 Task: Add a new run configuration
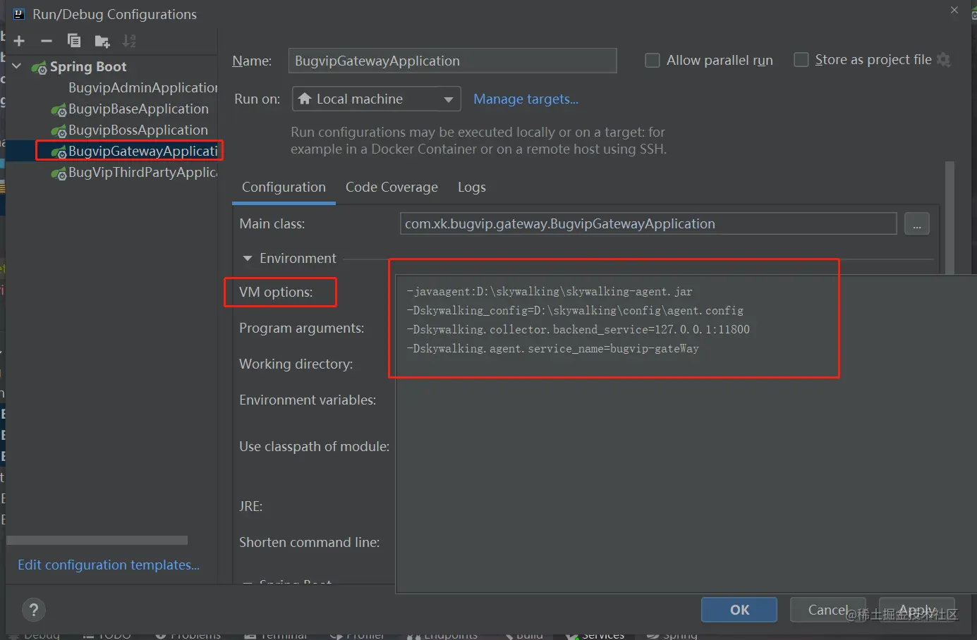click(x=19, y=41)
